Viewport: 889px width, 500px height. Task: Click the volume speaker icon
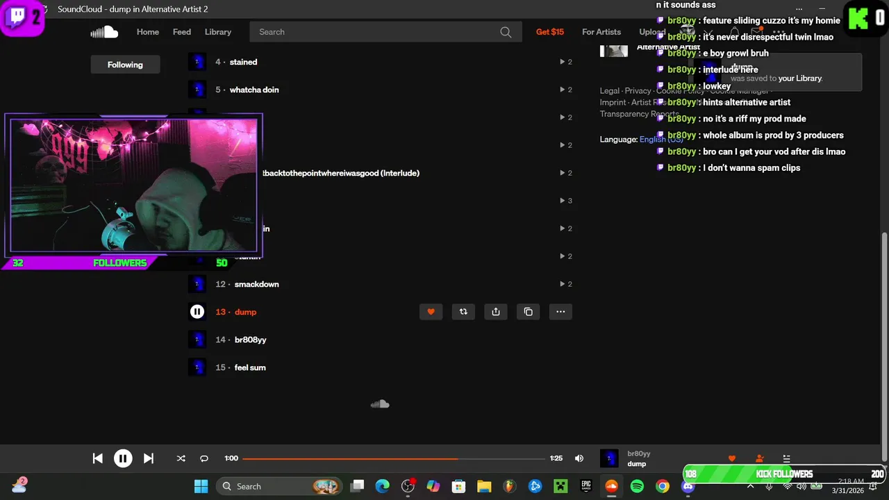[x=579, y=458]
